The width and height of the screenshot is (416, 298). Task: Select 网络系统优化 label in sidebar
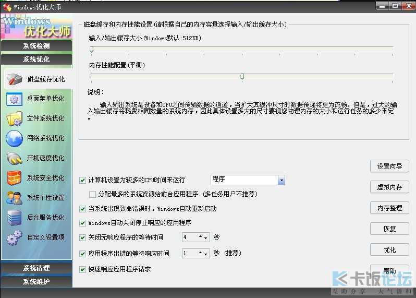[x=46, y=138]
